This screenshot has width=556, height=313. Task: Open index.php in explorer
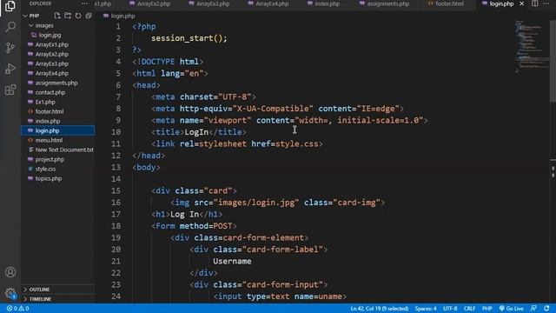tap(48, 121)
